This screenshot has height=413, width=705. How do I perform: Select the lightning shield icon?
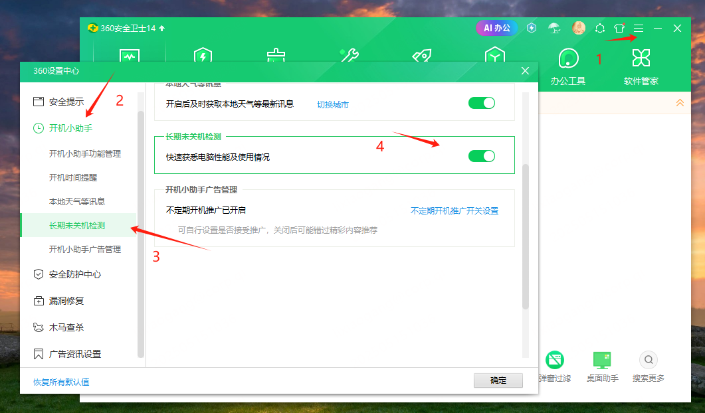[x=203, y=55]
